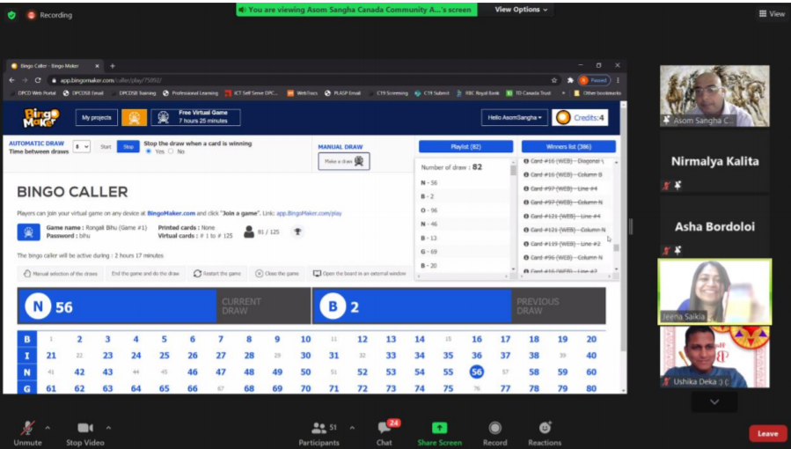Open the View Options dropdown
Image resolution: width=791 pixels, height=449 pixels.
[x=521, y=10]
